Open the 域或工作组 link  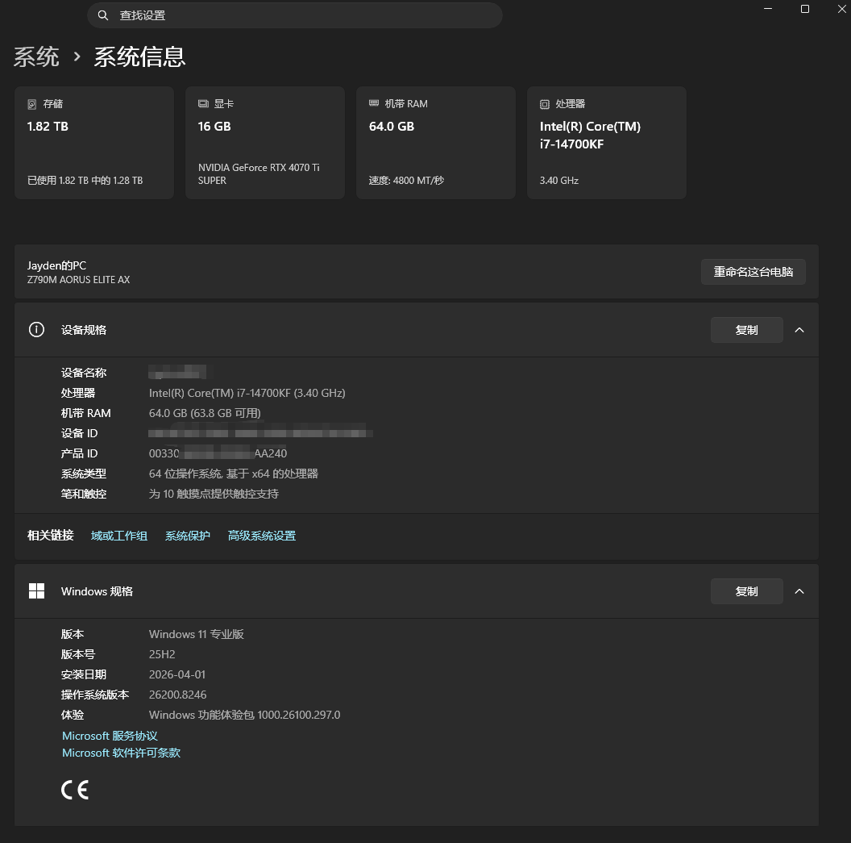tap(119, 536)
